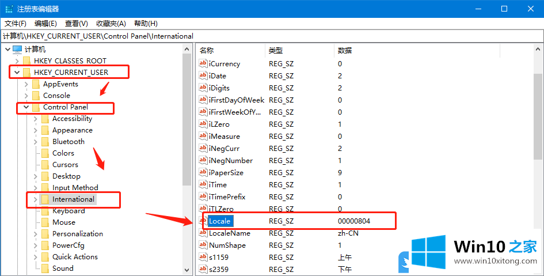Expand HKEY_CLASSES_ROOT branch
This screenshot has width=544, height=276.
(17, 61)
